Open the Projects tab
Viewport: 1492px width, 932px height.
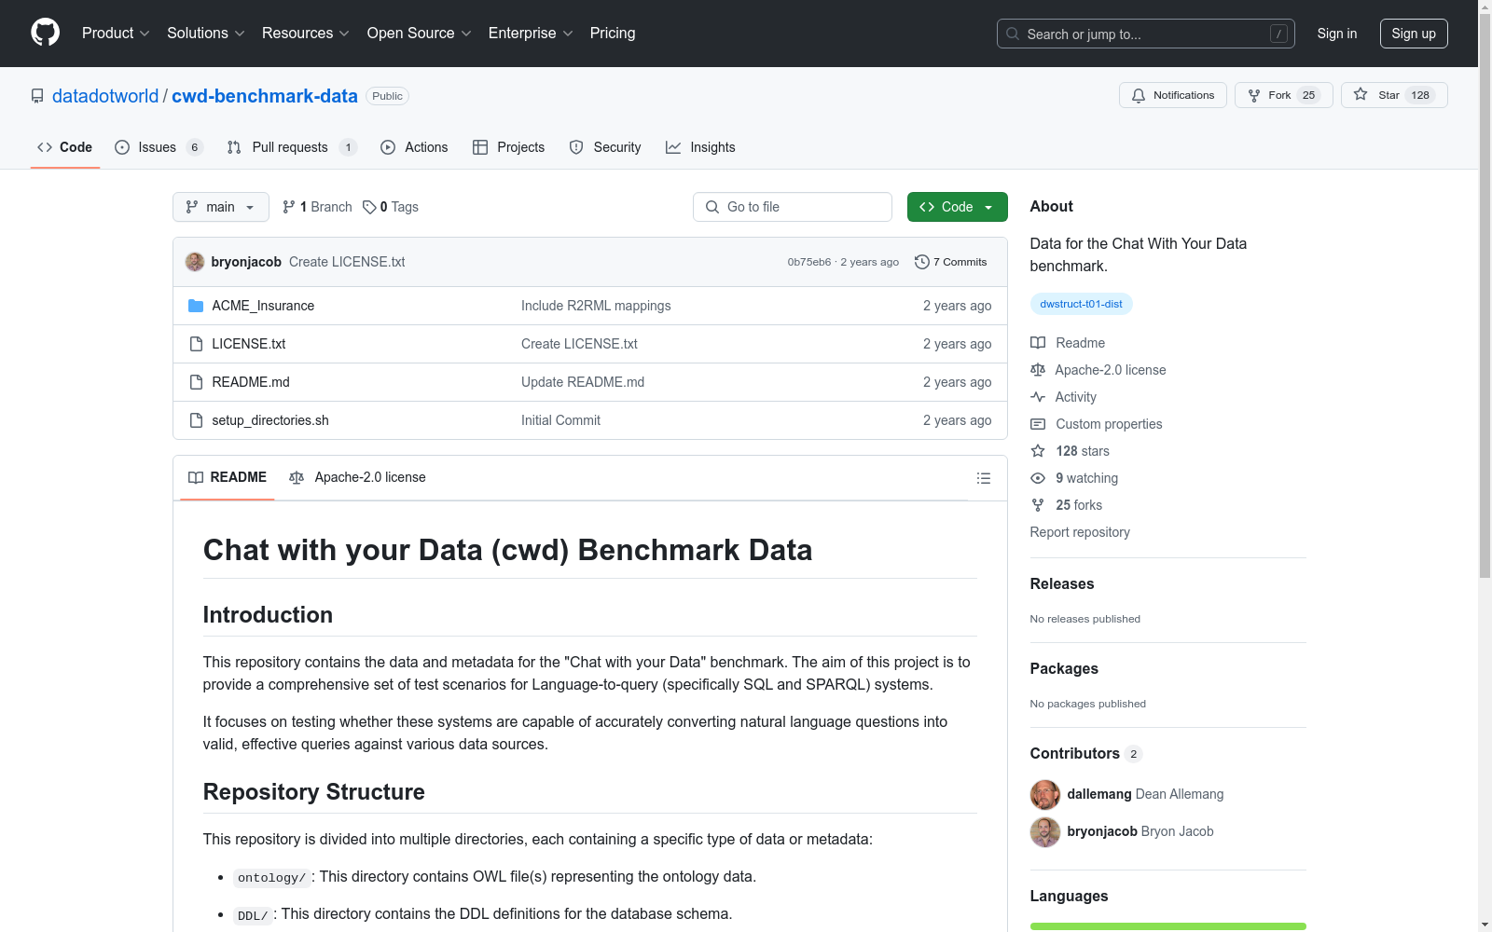pyautogui.click(x=508, y=147)
